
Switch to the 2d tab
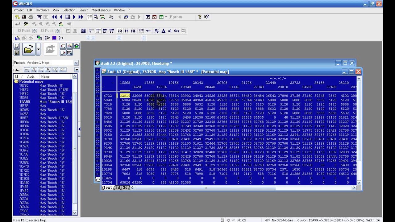pos(118,187)
